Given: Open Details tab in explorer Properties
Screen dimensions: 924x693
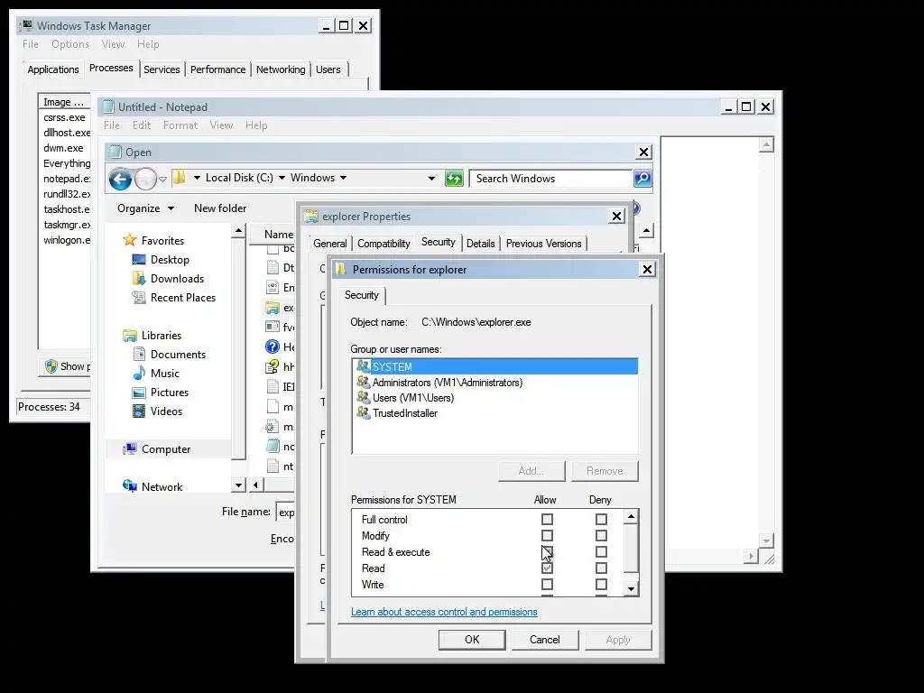Looking at the screenshot, I should pos(480,244).
